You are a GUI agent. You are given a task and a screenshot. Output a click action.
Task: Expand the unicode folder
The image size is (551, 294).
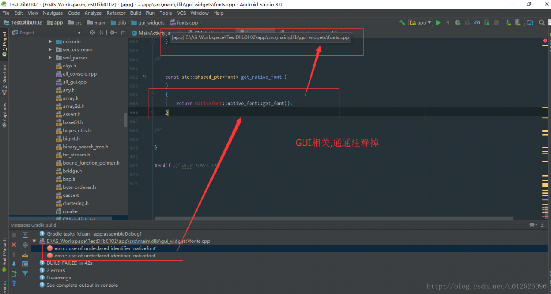(x=50, y=42)
